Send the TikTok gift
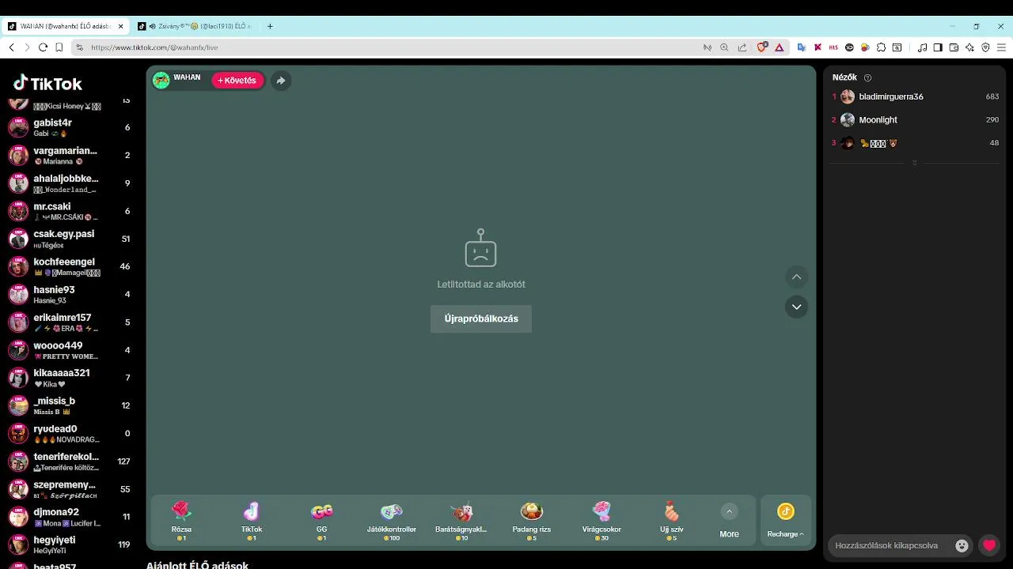The width and height of the screenshot is (1013, 569). (x=251, y=521)
